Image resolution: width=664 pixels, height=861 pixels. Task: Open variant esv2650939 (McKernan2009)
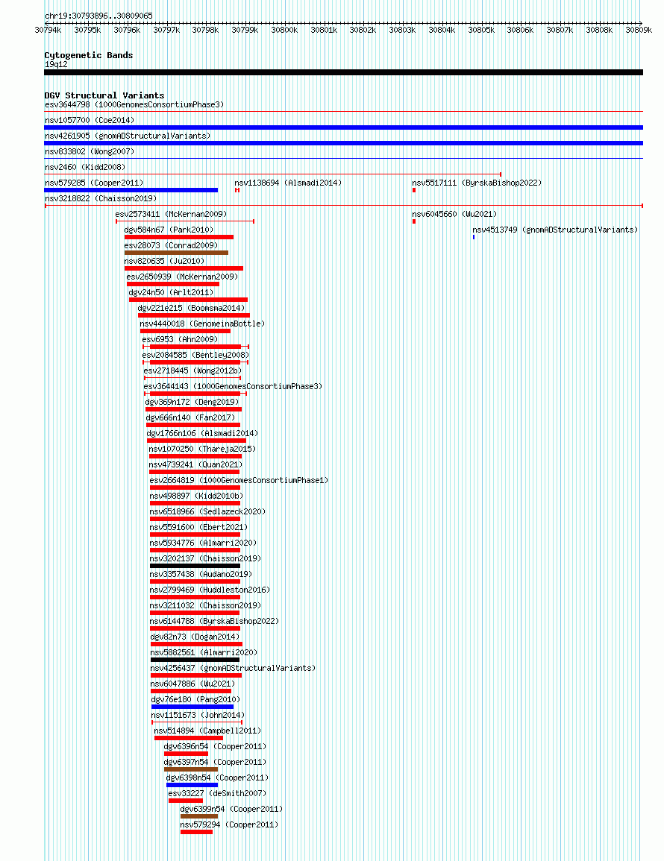coord(183,277)
